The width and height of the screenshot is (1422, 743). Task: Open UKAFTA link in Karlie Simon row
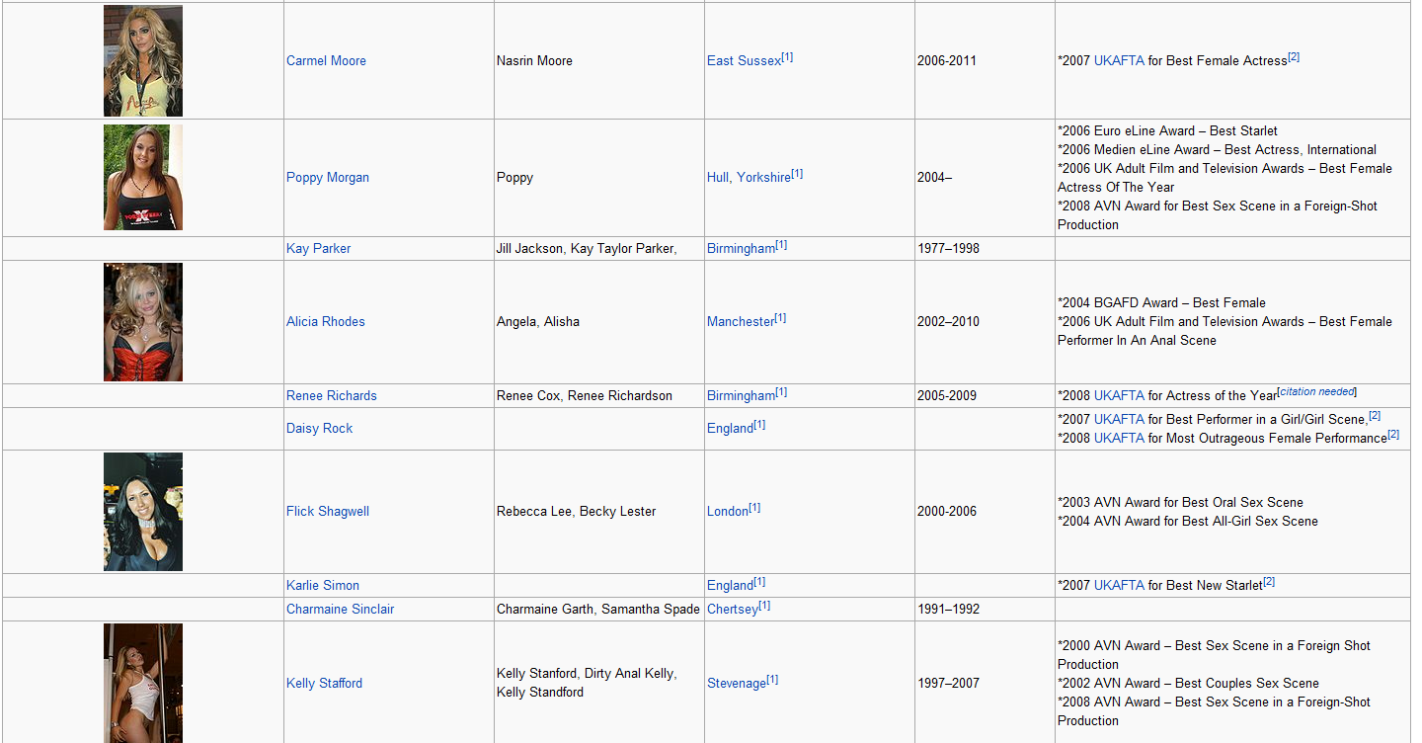pyautogui.click(x=1119, y=586)
